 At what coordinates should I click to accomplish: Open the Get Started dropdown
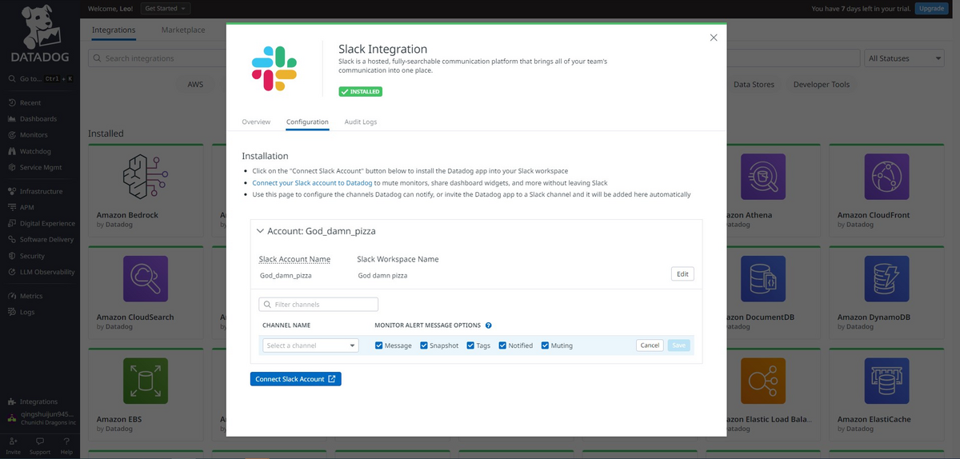click(166, 8)
